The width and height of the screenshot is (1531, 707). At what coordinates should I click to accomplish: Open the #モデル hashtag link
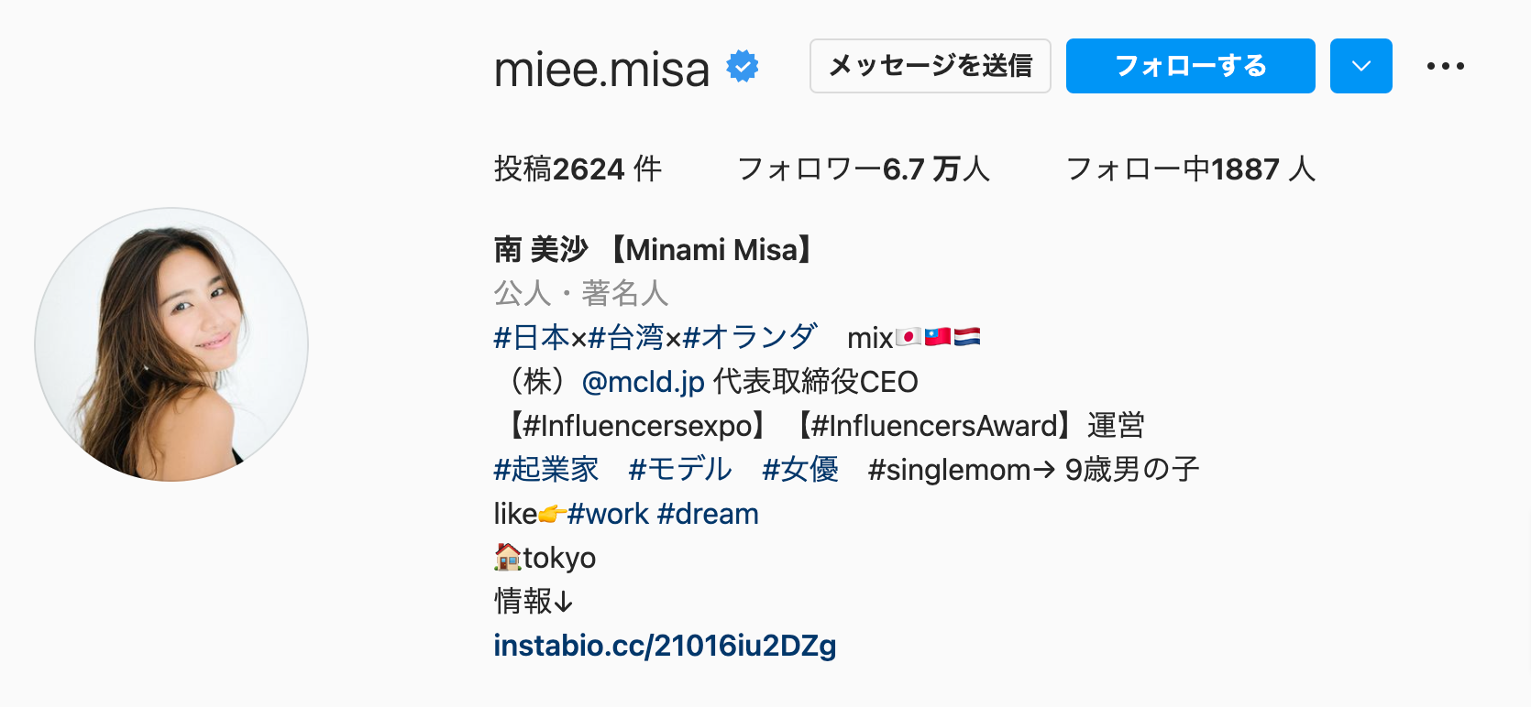(x=680, y=470)
